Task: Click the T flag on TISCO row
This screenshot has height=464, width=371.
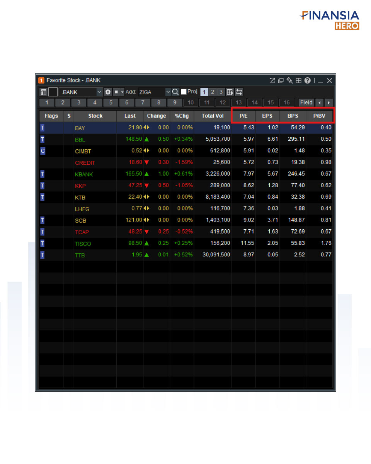Action: [43, 243]
